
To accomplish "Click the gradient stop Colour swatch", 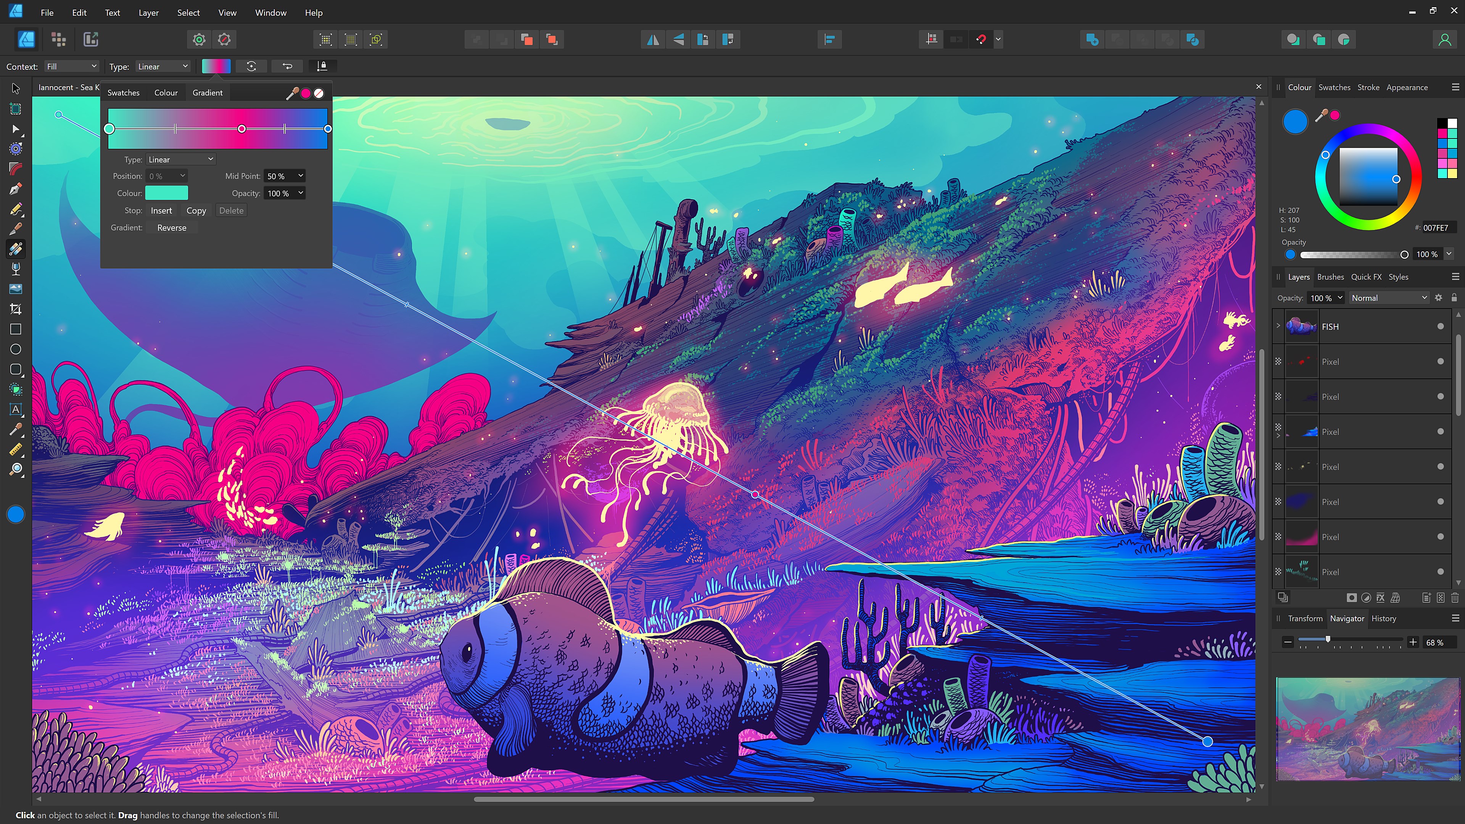I will tap(167, 193).
